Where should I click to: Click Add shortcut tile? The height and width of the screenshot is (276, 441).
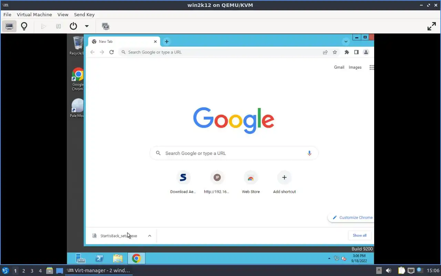coord(284,182)
